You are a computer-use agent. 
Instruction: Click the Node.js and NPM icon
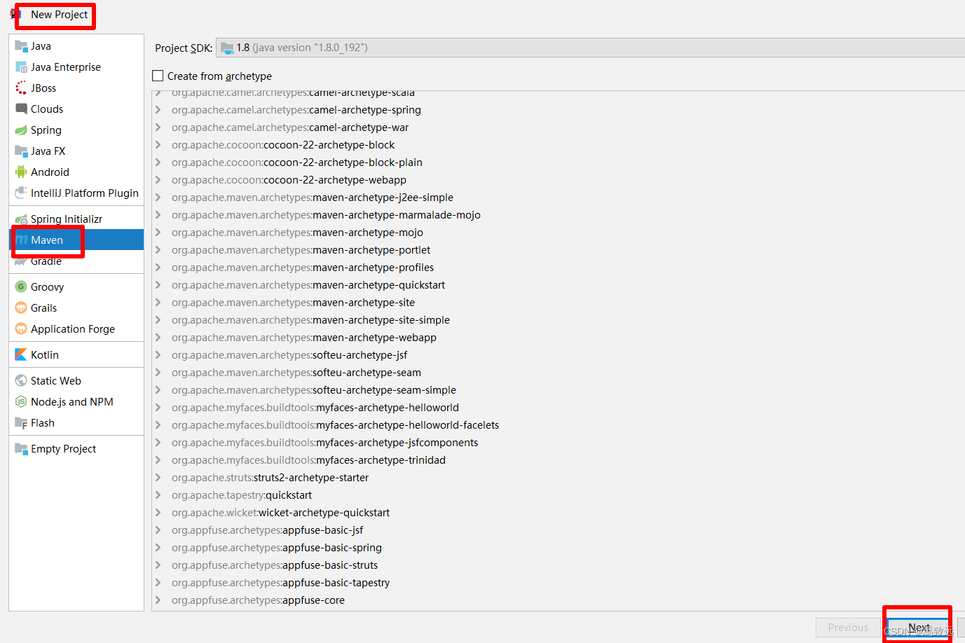pos(21,402)
